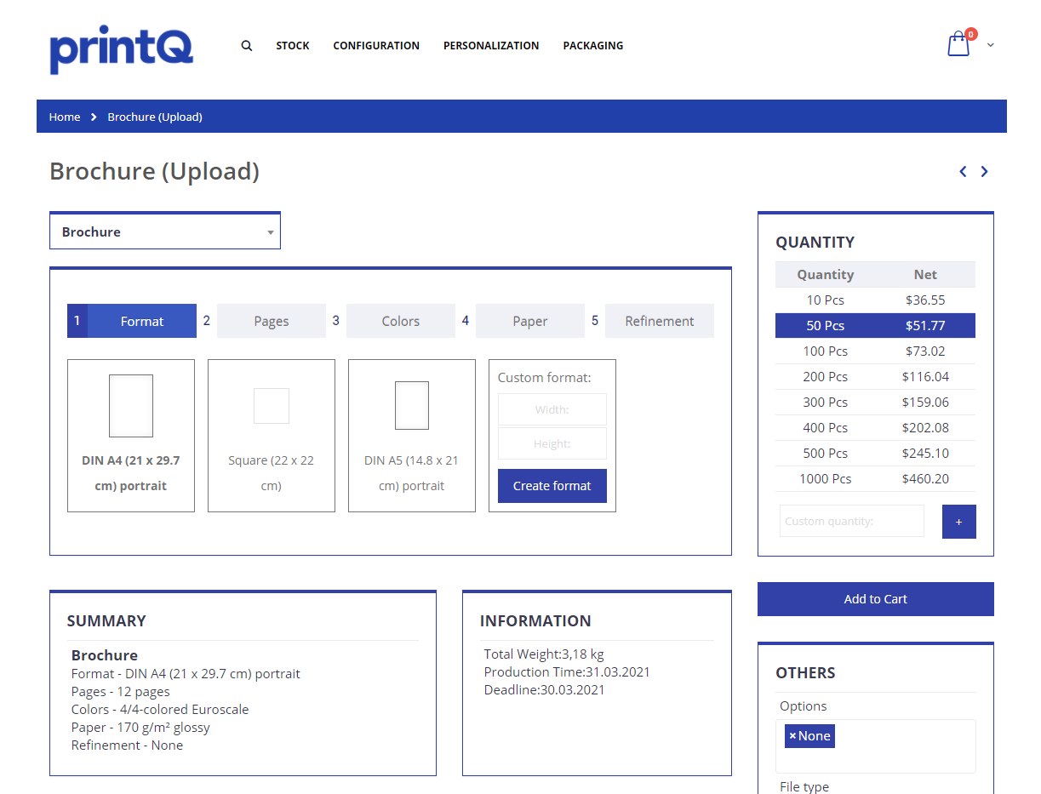Open the search magnifier icon
Screen dimensions: 1041x794
[247, 46]
